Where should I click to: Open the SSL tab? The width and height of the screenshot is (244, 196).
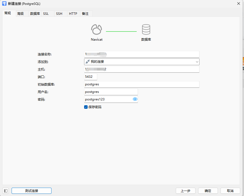pos(46,13)
